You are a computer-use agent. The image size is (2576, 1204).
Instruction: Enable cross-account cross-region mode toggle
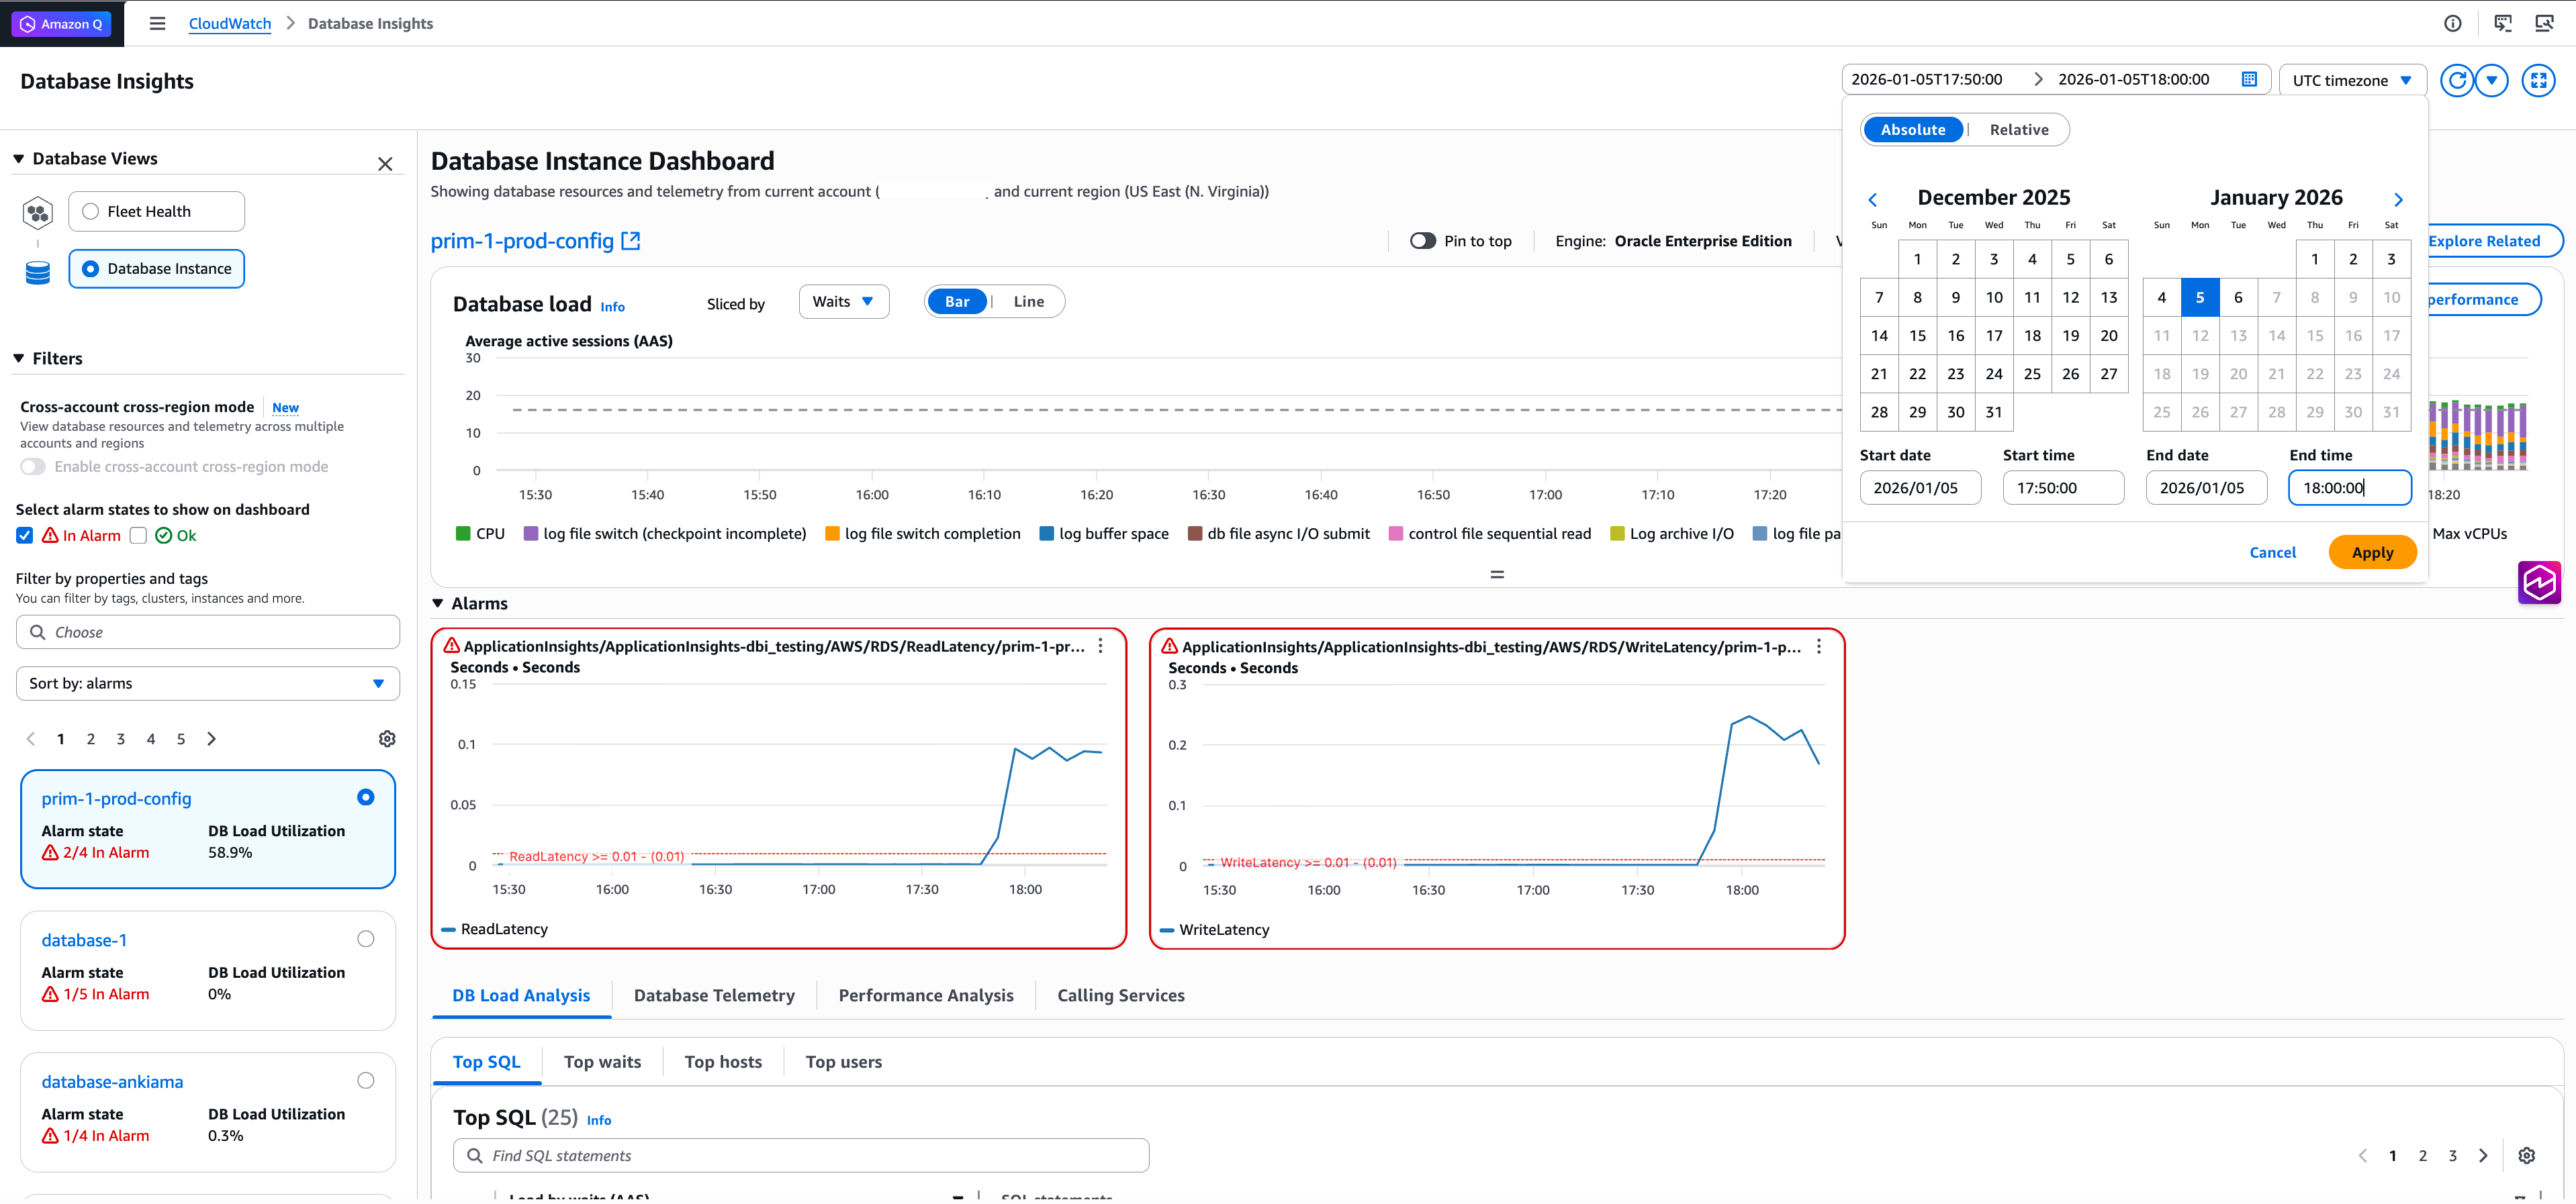point(33,466)
